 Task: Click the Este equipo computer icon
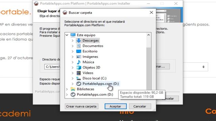pyautogui.click(x=73, y=35)
